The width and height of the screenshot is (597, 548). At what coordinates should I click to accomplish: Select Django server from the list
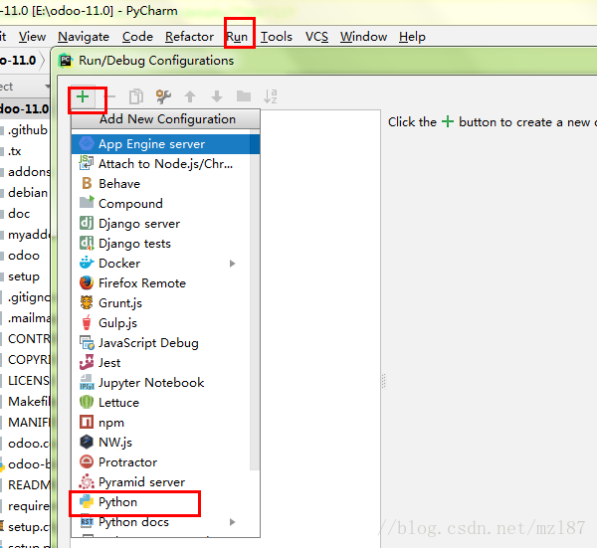click(x=160, y=224)
